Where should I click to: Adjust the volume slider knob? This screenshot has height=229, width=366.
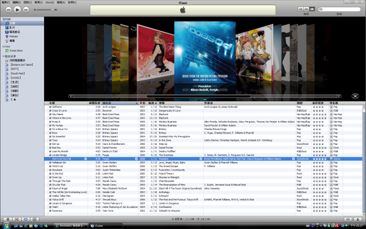52,10
